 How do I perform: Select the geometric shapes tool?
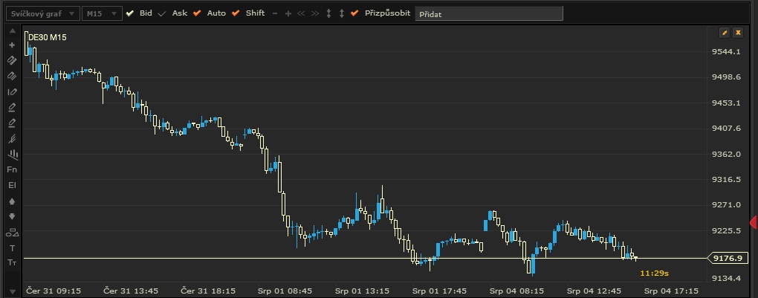pos(12,233)
